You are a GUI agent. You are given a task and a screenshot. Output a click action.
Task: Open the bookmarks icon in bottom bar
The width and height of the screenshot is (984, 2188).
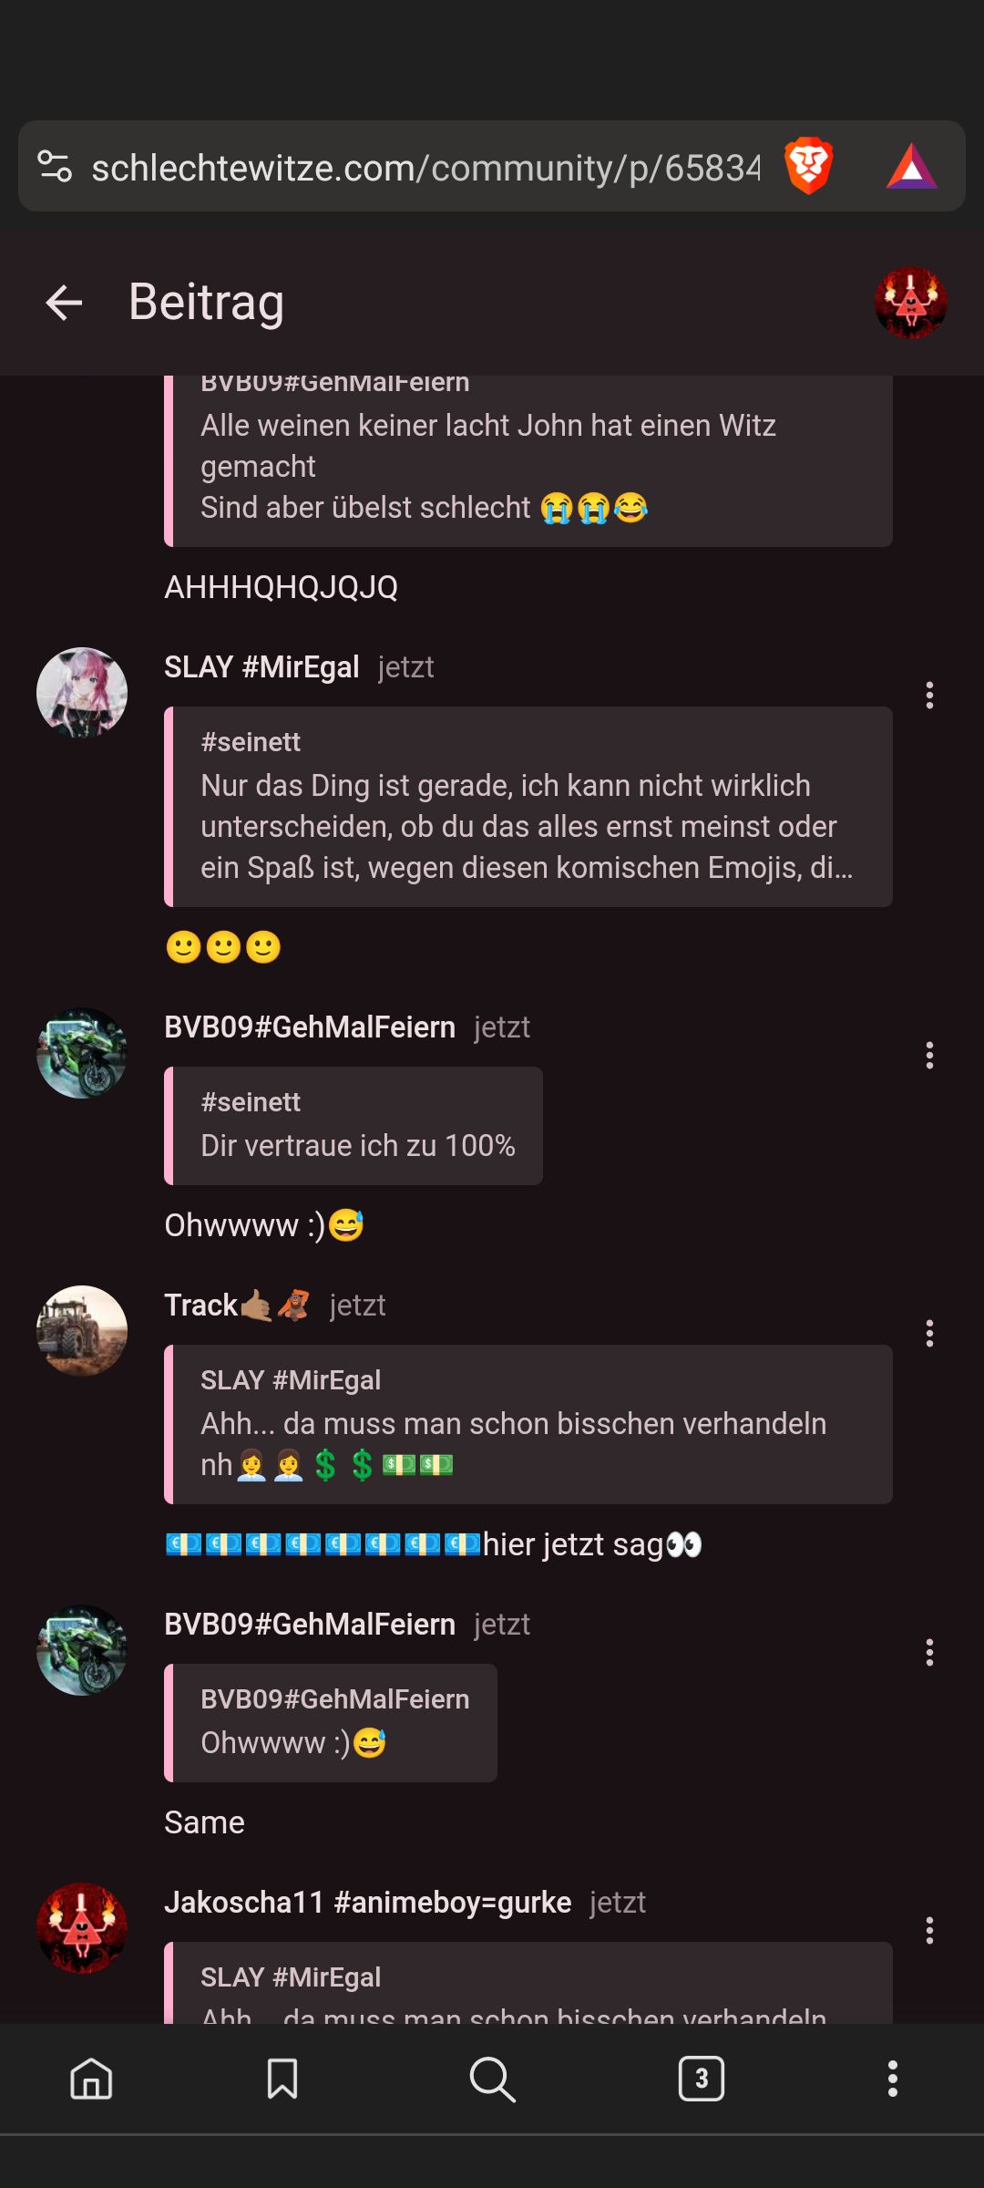[282, 2079]
